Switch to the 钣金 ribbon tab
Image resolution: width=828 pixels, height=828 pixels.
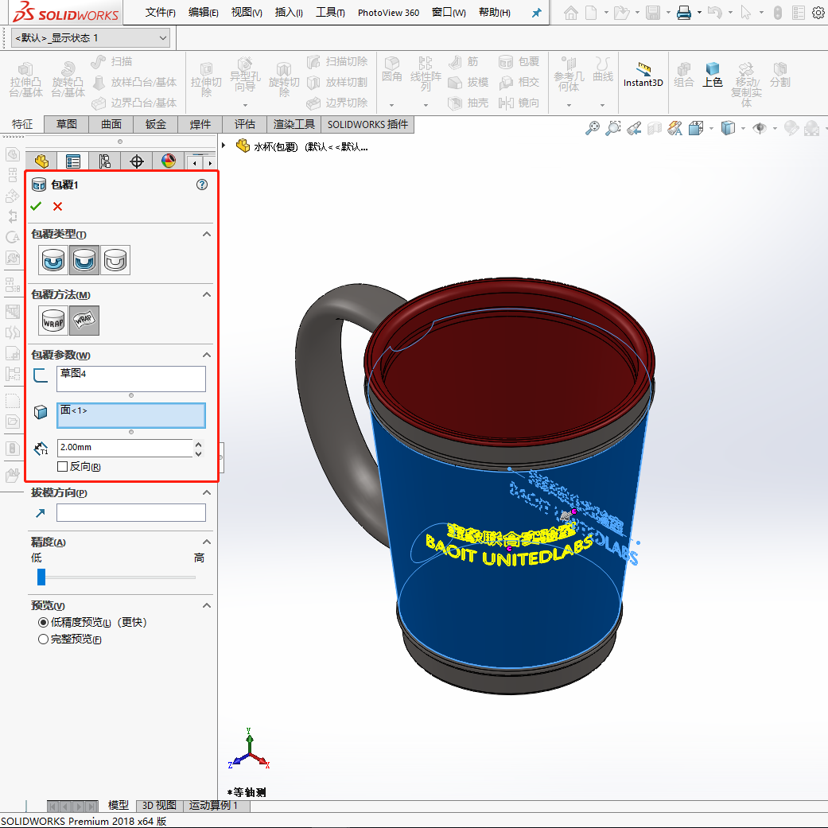click(x=155, y=124)
